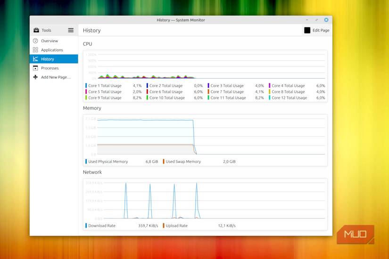Click Core 1 Total Usage color marker

86,86
